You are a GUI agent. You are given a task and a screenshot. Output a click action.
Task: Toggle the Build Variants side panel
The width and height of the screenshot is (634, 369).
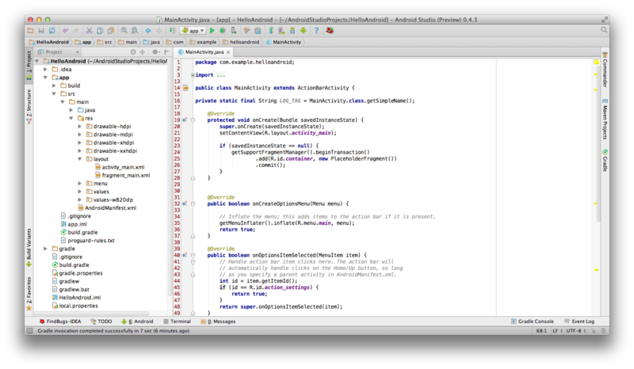[x=29, y=247]
